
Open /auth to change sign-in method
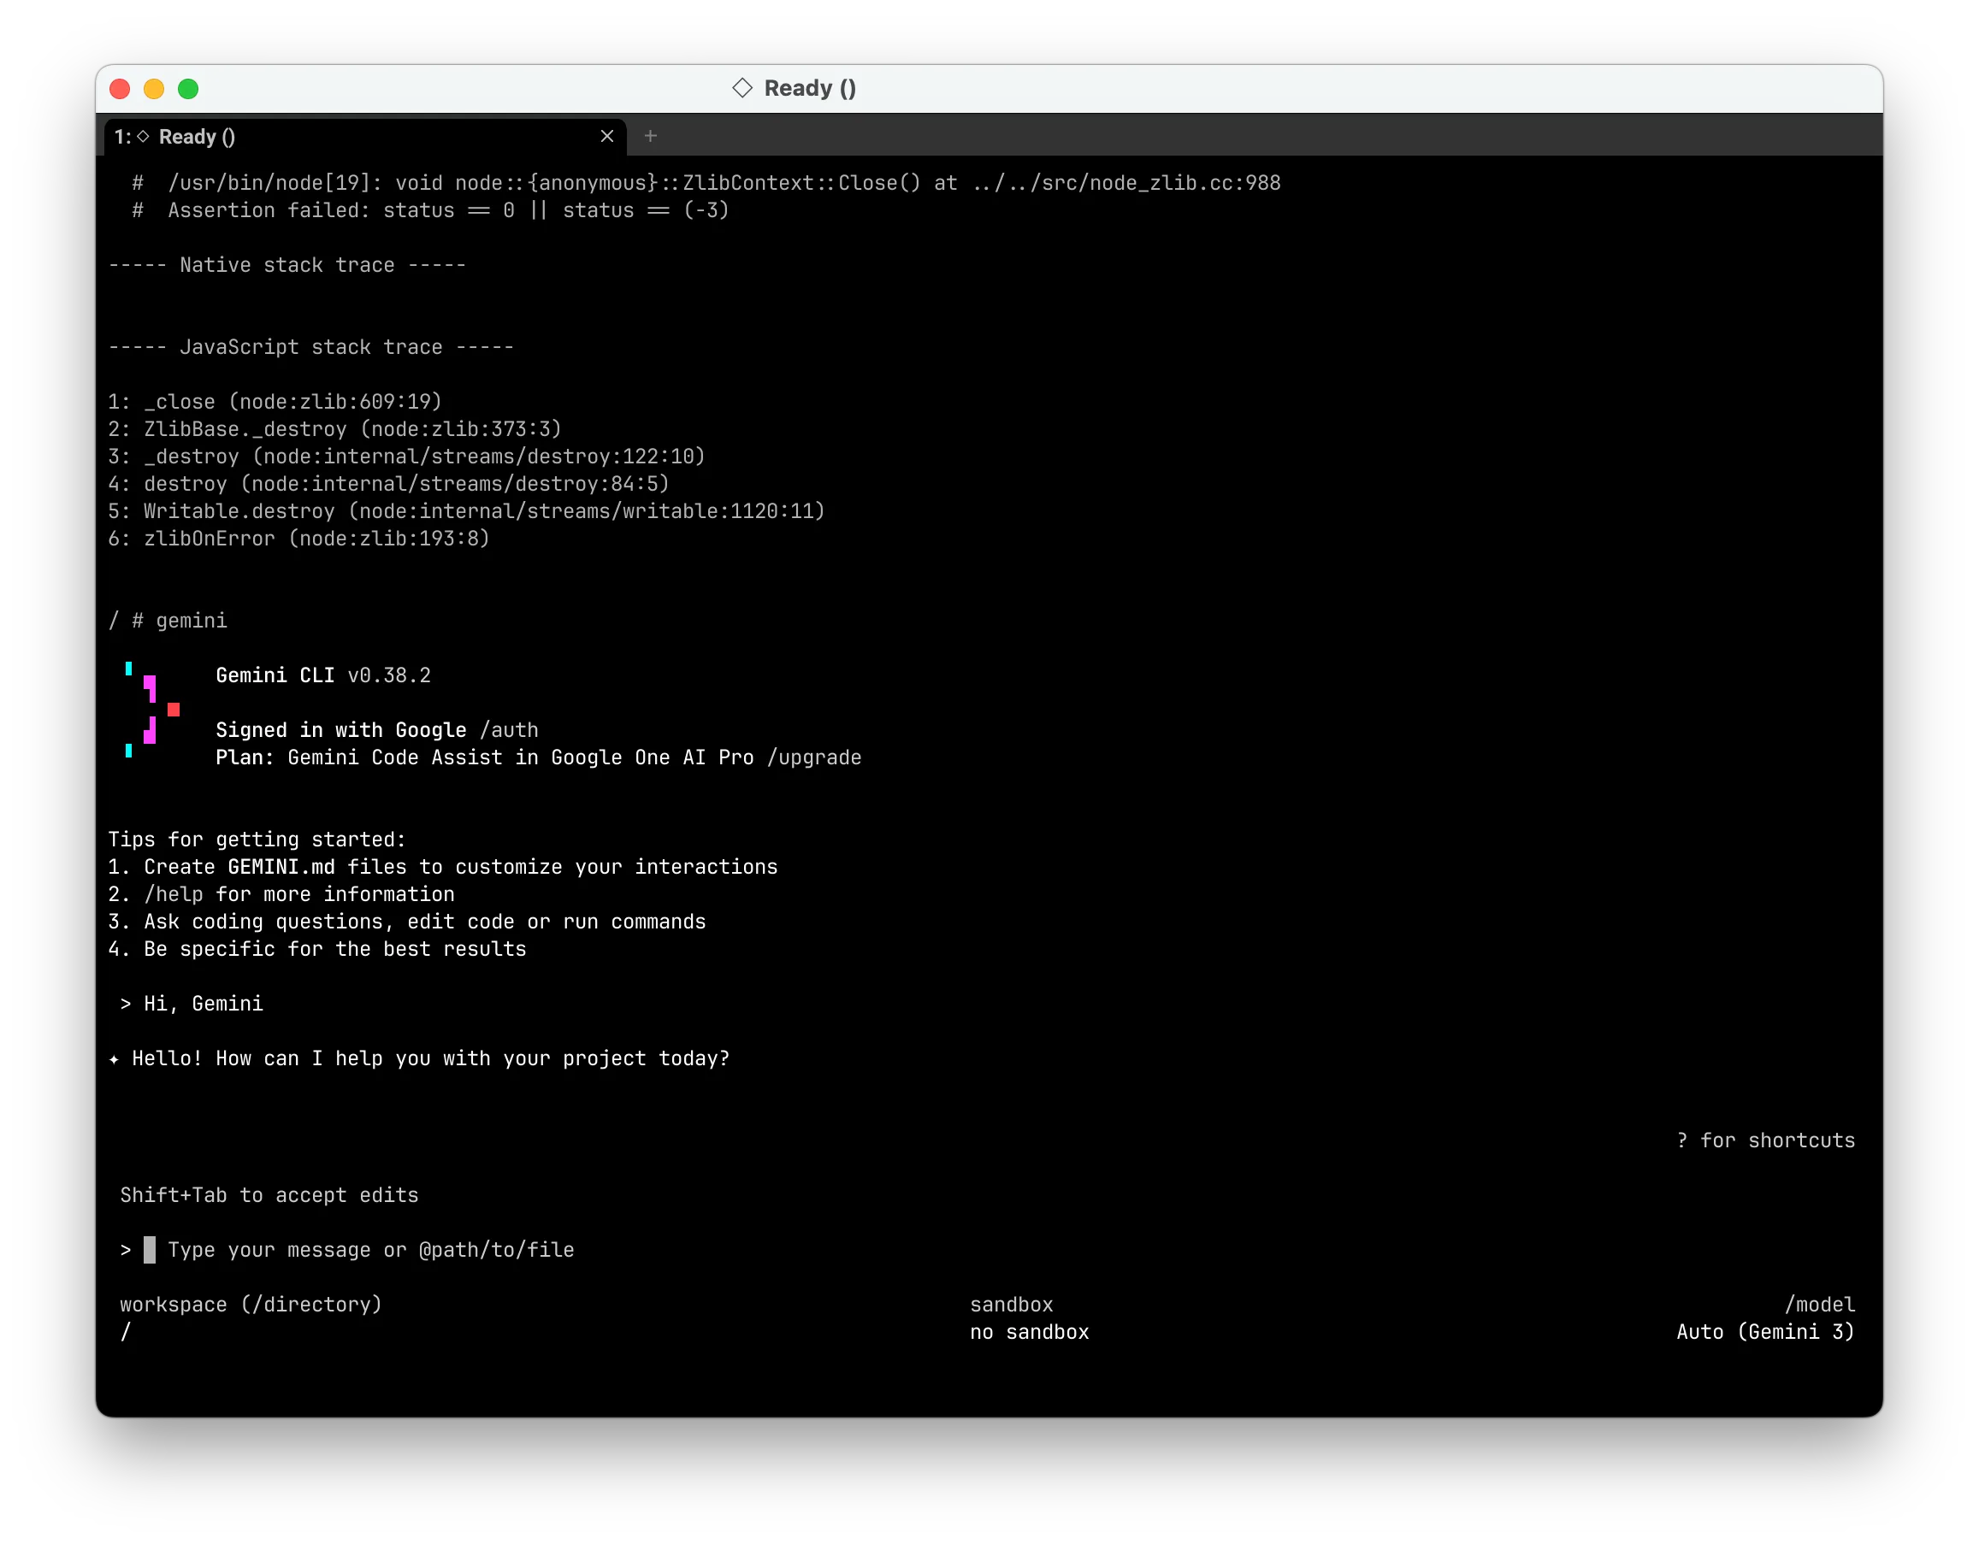(508, 730)
